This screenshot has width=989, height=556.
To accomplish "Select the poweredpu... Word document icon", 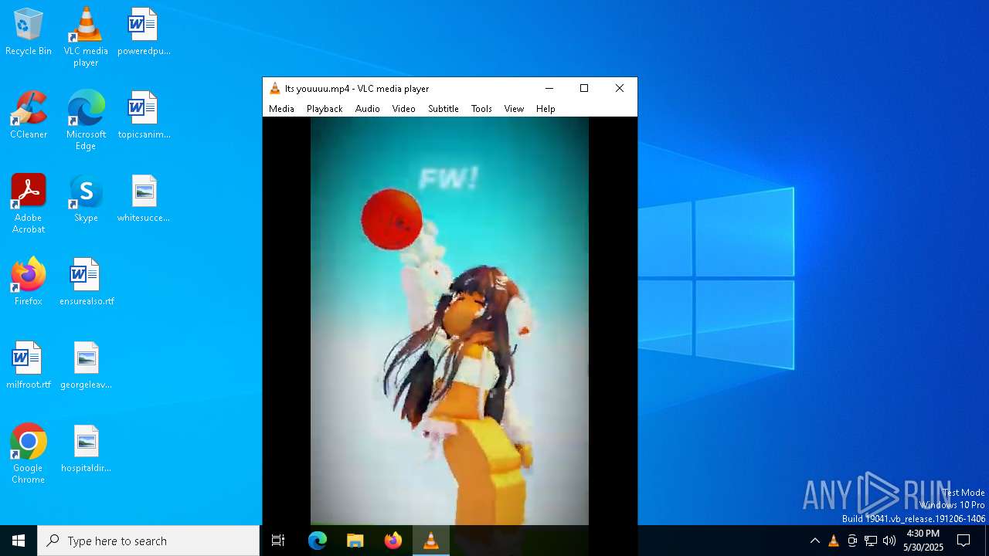I will [144, 32].
